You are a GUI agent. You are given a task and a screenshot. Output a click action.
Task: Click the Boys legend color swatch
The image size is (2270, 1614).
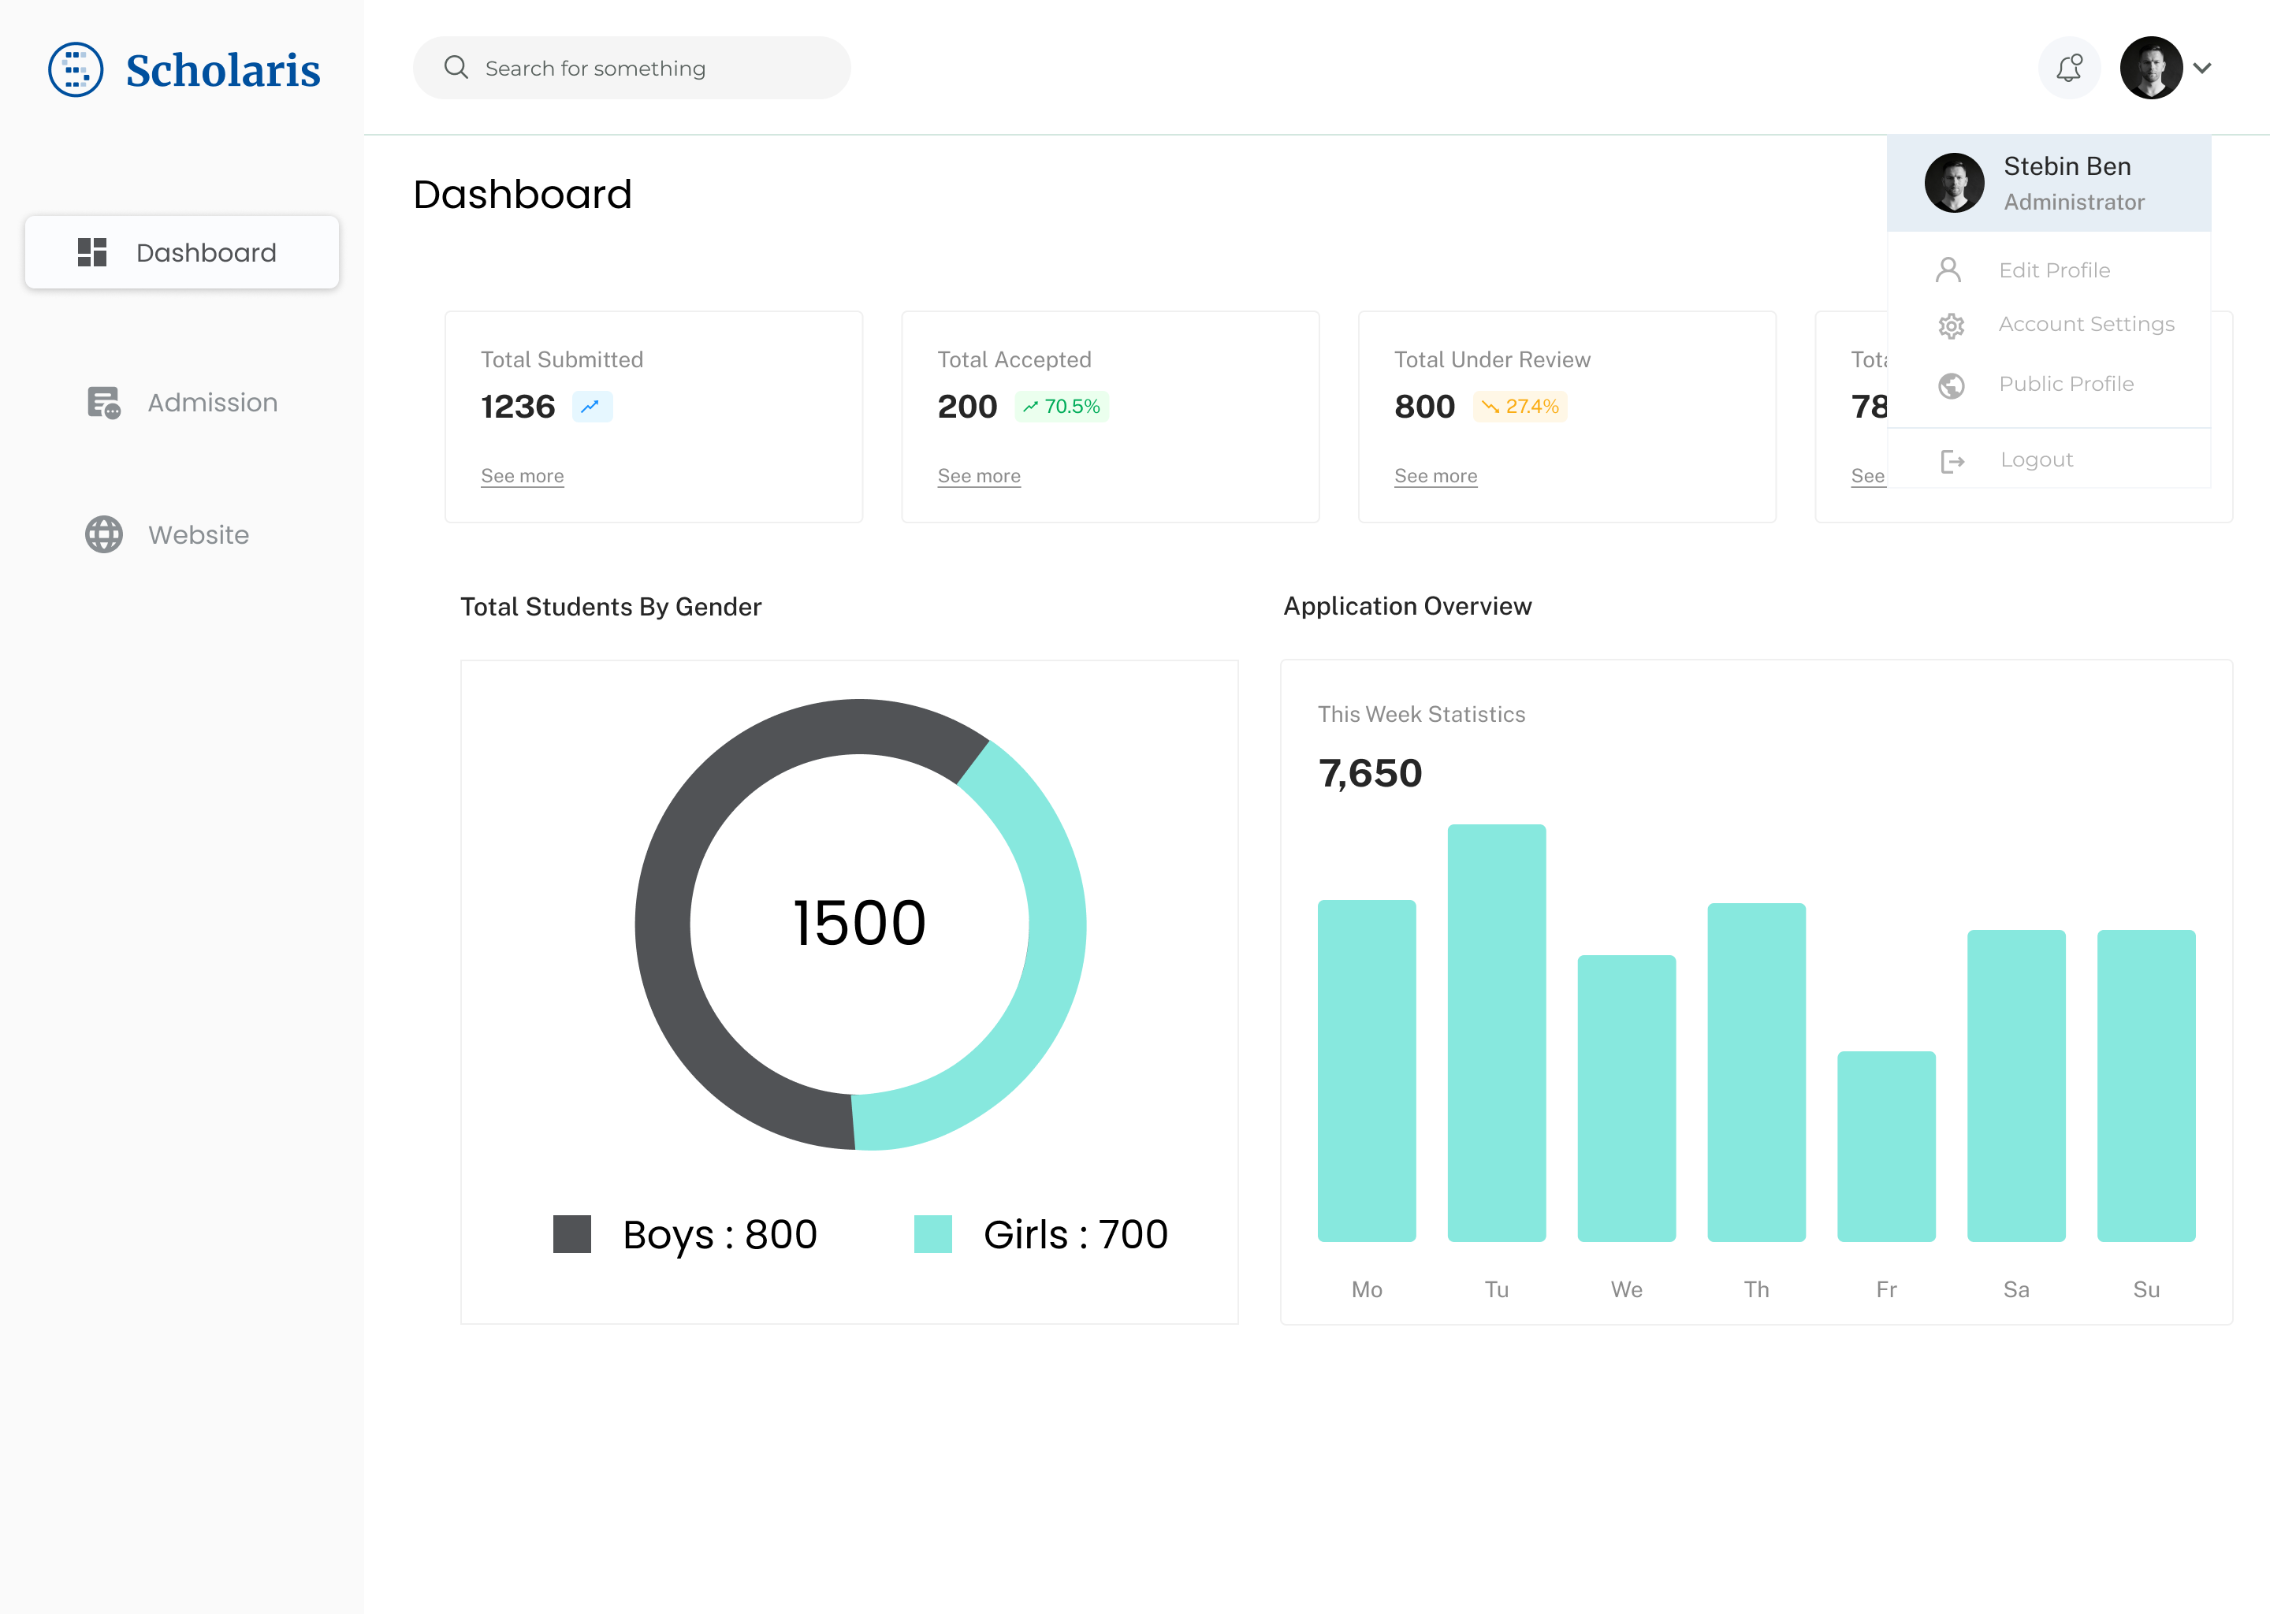(571, 1234)
